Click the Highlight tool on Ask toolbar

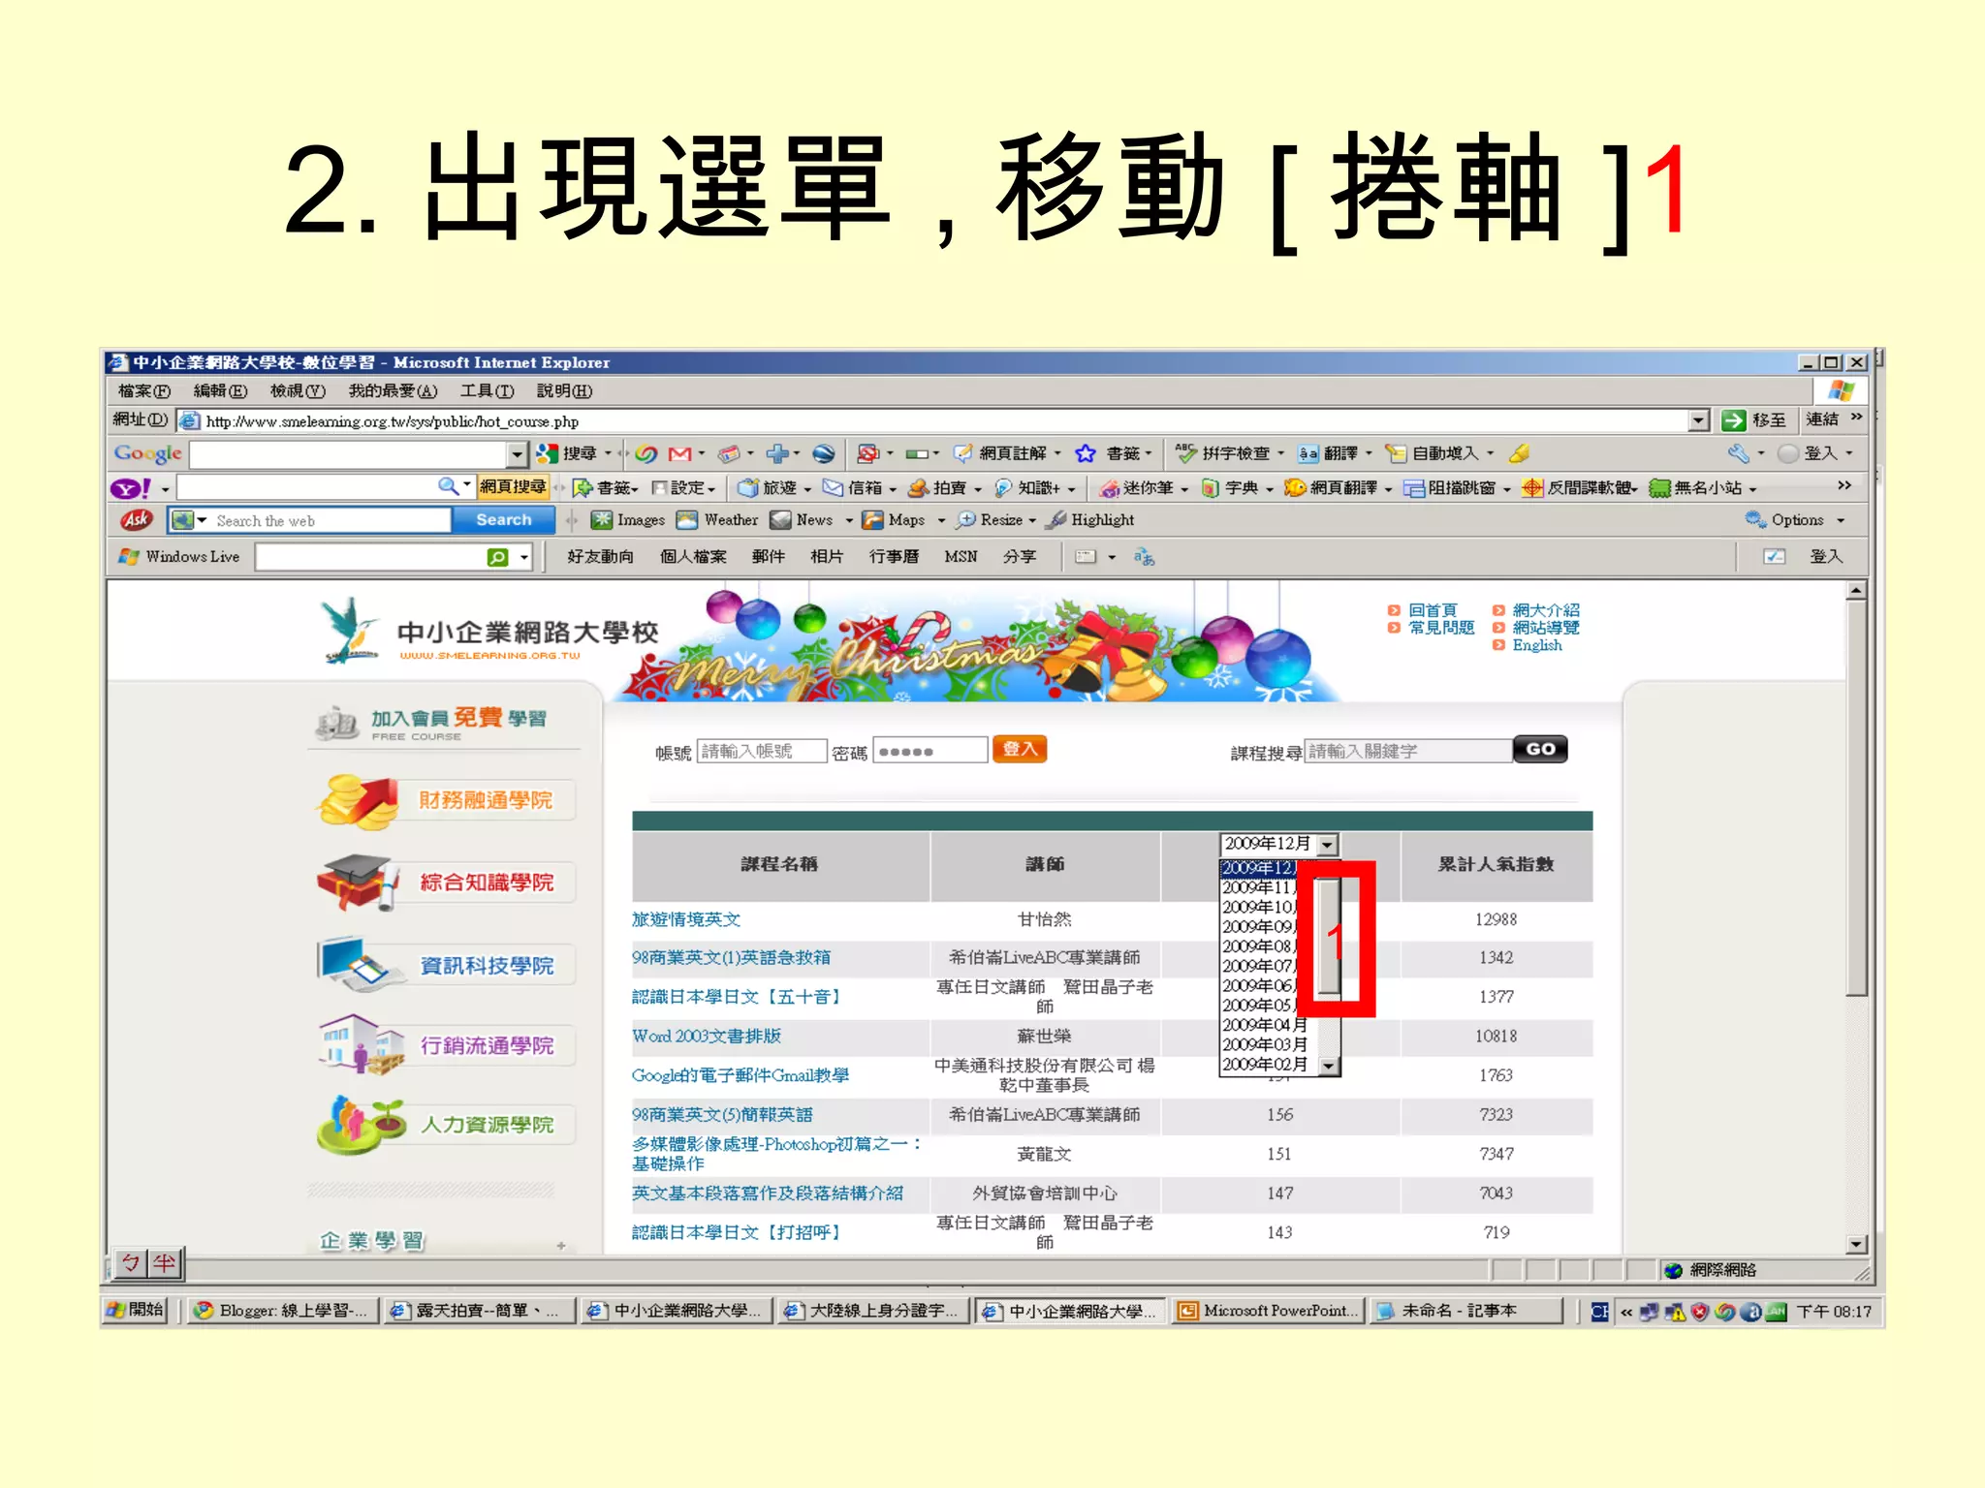tap(1090, 520)
